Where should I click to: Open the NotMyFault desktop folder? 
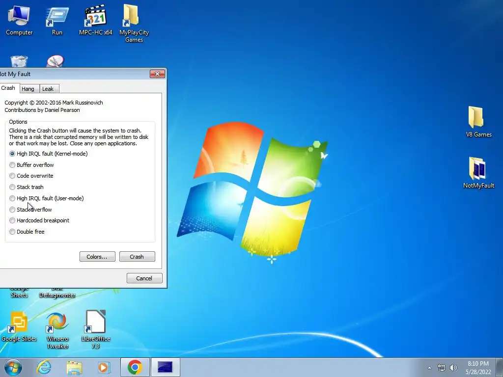(x=478, y=172)
